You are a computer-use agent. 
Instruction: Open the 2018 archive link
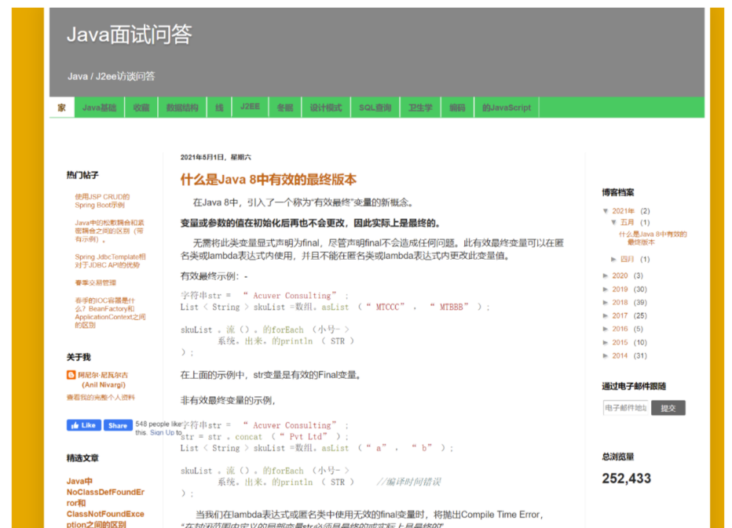(x=620, y=302)
